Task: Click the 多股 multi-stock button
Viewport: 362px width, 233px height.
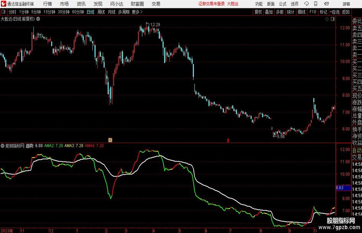Action: 280,12
